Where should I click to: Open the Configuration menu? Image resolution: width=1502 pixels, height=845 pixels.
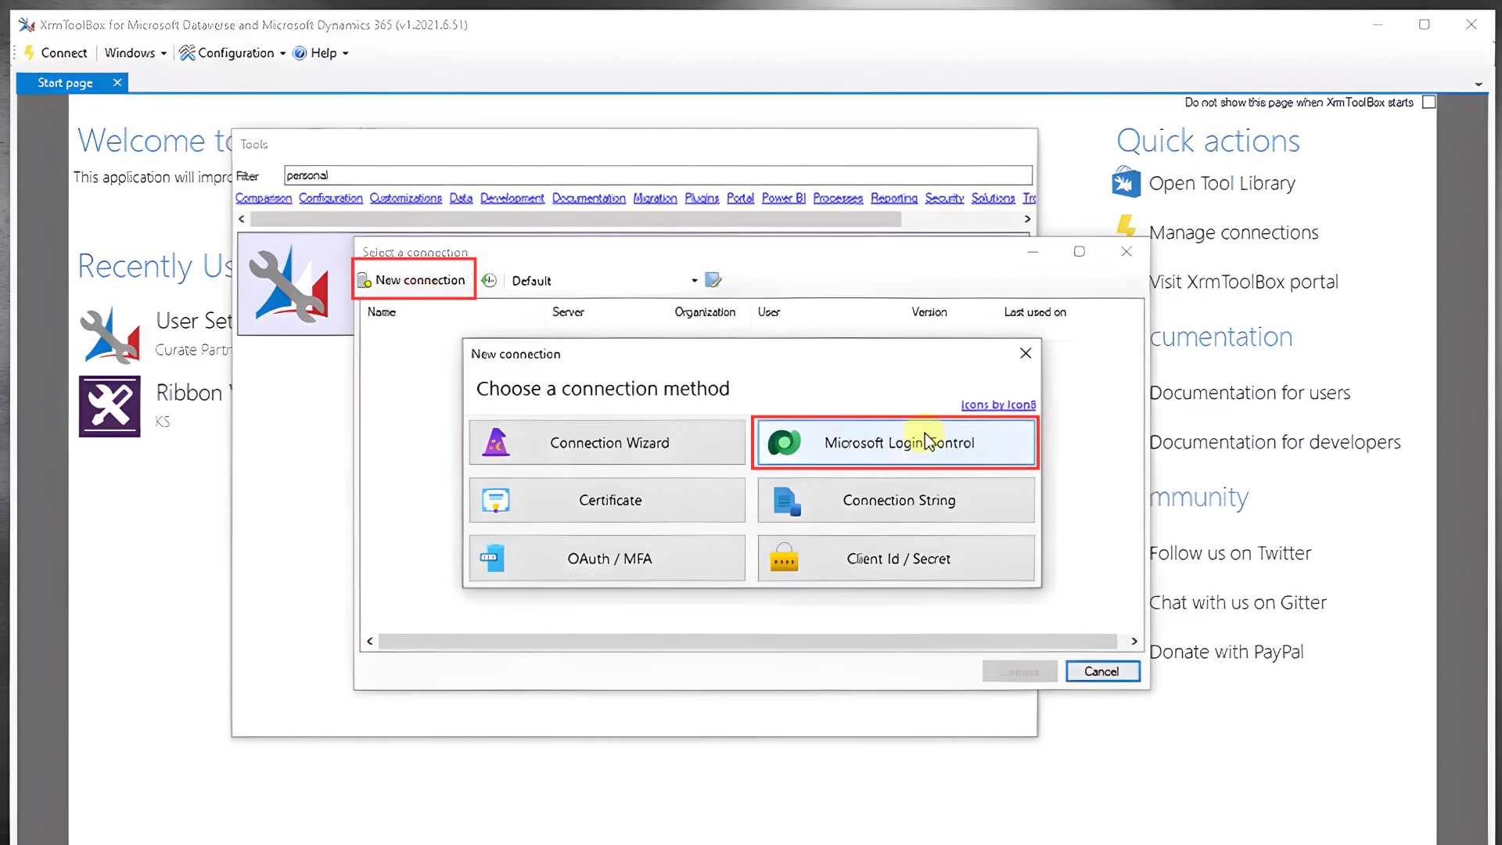point(232,53)
